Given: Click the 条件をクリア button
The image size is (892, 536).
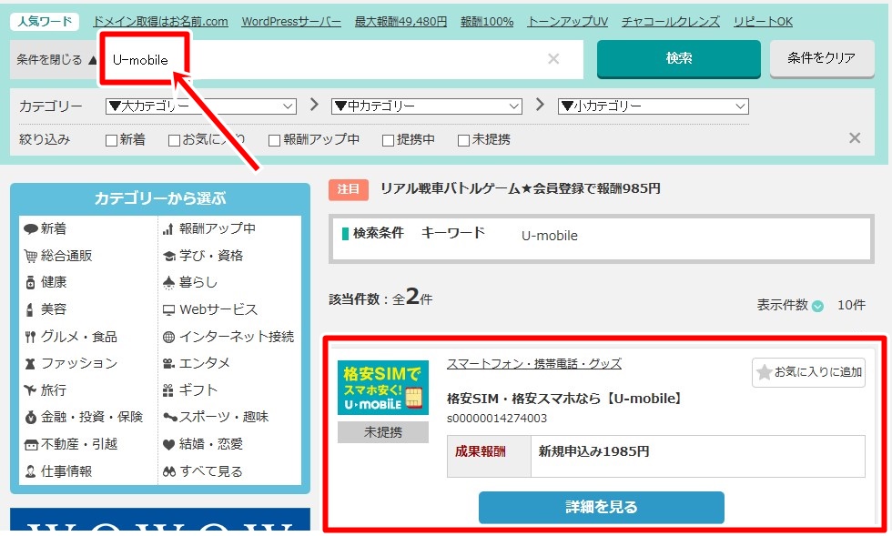Looking at the screenshot, I should click(x=822, y=58).
